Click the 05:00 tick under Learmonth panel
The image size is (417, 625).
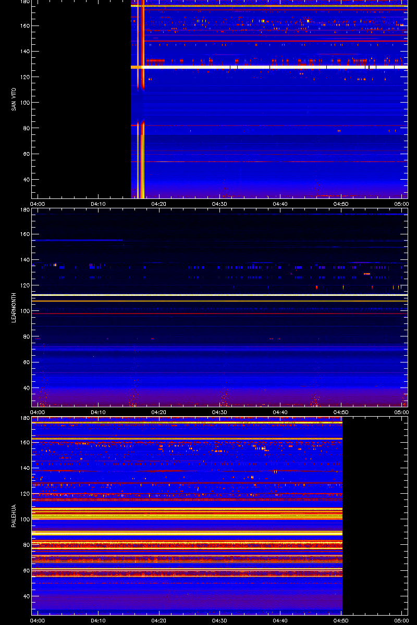pyautogui.click(x=401, y=412)
